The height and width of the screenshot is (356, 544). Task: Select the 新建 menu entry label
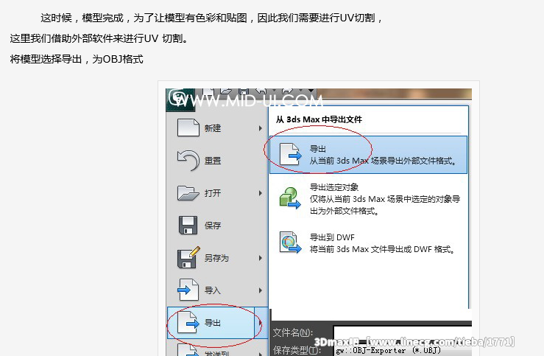pos(213,128)
